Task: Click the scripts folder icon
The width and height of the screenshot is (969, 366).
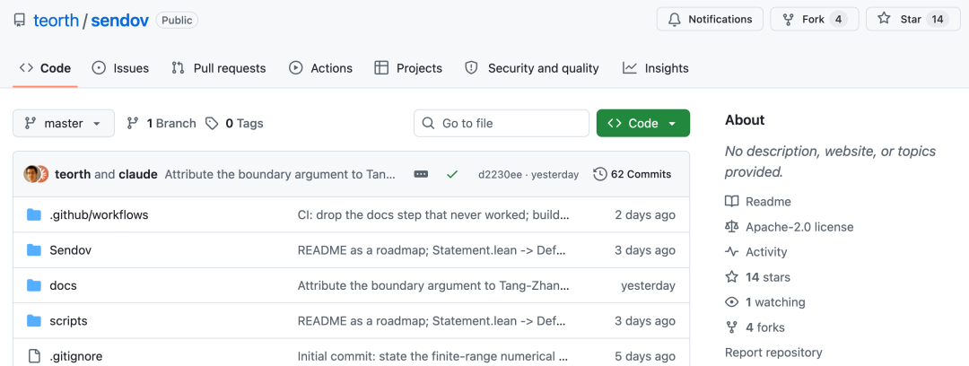Action: tap(33, 321)
